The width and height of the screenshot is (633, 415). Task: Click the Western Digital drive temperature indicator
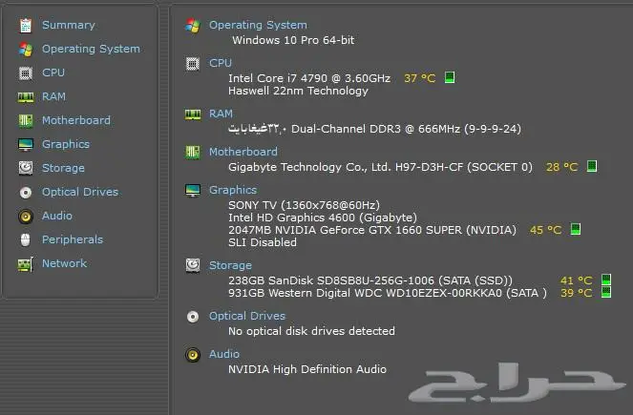click(x=610, y=293)
